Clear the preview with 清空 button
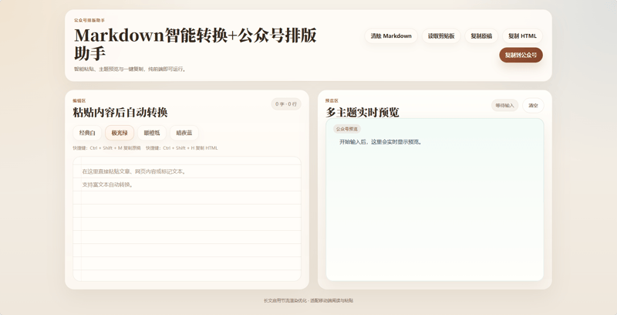 click(x=533, y=106)
